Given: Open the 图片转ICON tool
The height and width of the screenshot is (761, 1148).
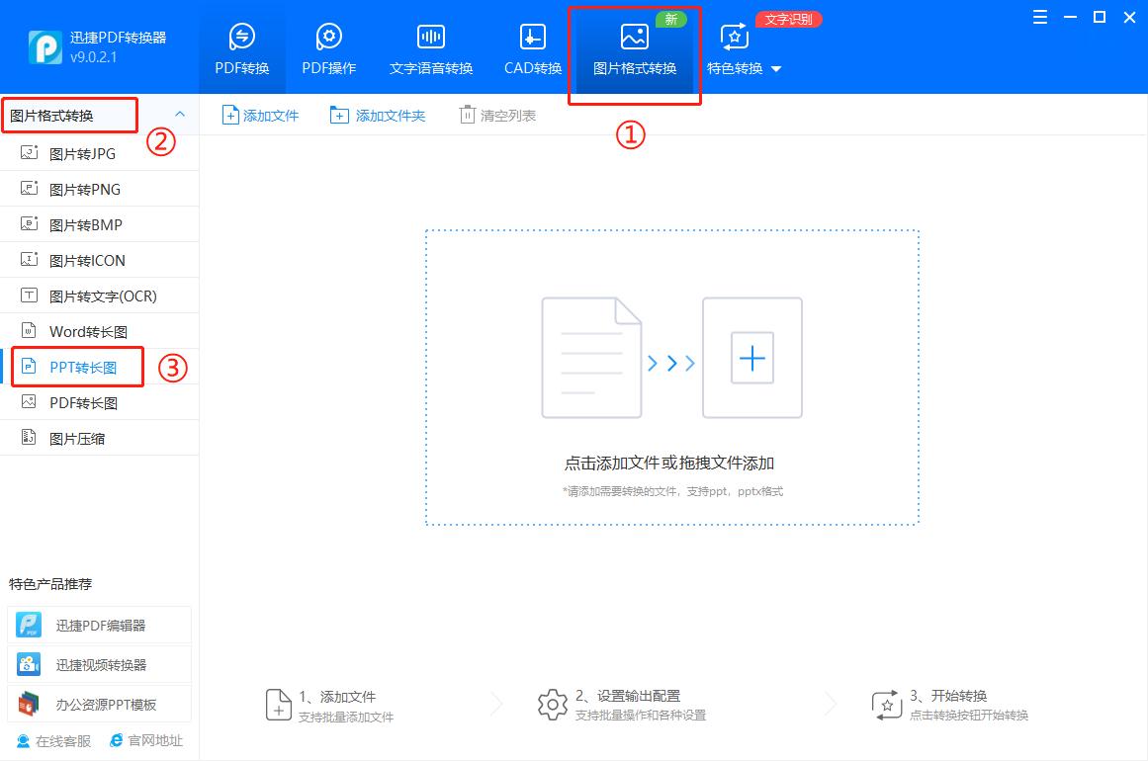Looking at the screenshot, I should pyautogui.click(x=83, y=260).
